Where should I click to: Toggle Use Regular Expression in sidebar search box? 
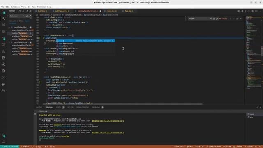(30, 16)
